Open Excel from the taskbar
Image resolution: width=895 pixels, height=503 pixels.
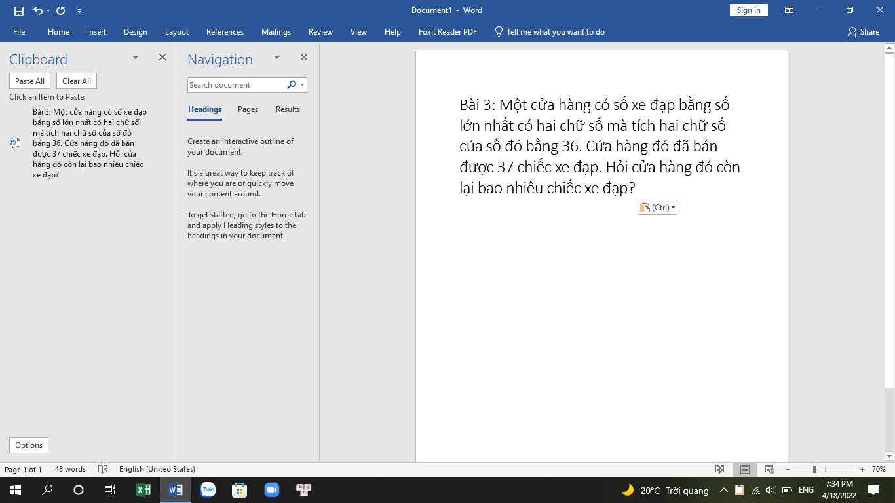(143, 490)
